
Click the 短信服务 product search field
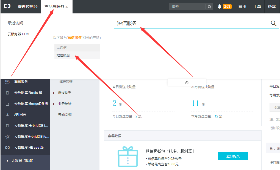[x=190, y=24]
